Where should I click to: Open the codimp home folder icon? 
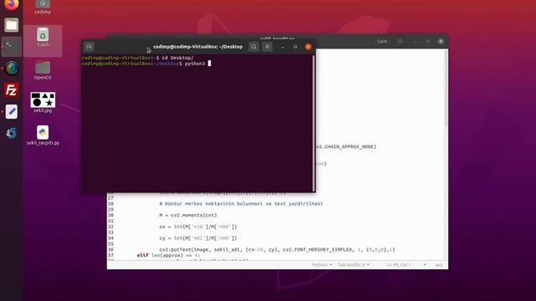[x=43, y=7]
